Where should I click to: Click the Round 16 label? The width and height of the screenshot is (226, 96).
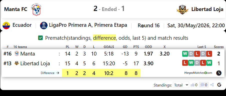tap(149, 25)
